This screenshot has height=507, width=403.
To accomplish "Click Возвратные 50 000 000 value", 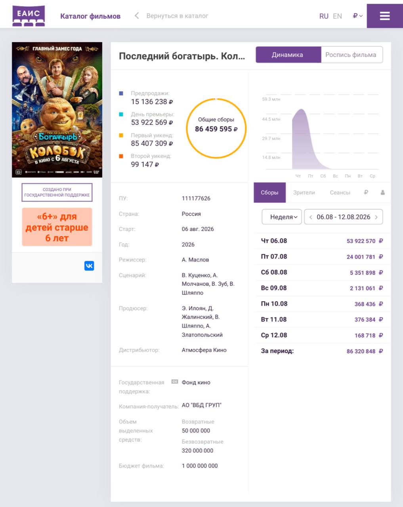I will tap(196, 431).
